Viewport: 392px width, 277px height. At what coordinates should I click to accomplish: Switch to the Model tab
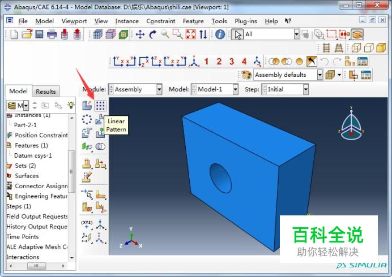coord(19,91)
